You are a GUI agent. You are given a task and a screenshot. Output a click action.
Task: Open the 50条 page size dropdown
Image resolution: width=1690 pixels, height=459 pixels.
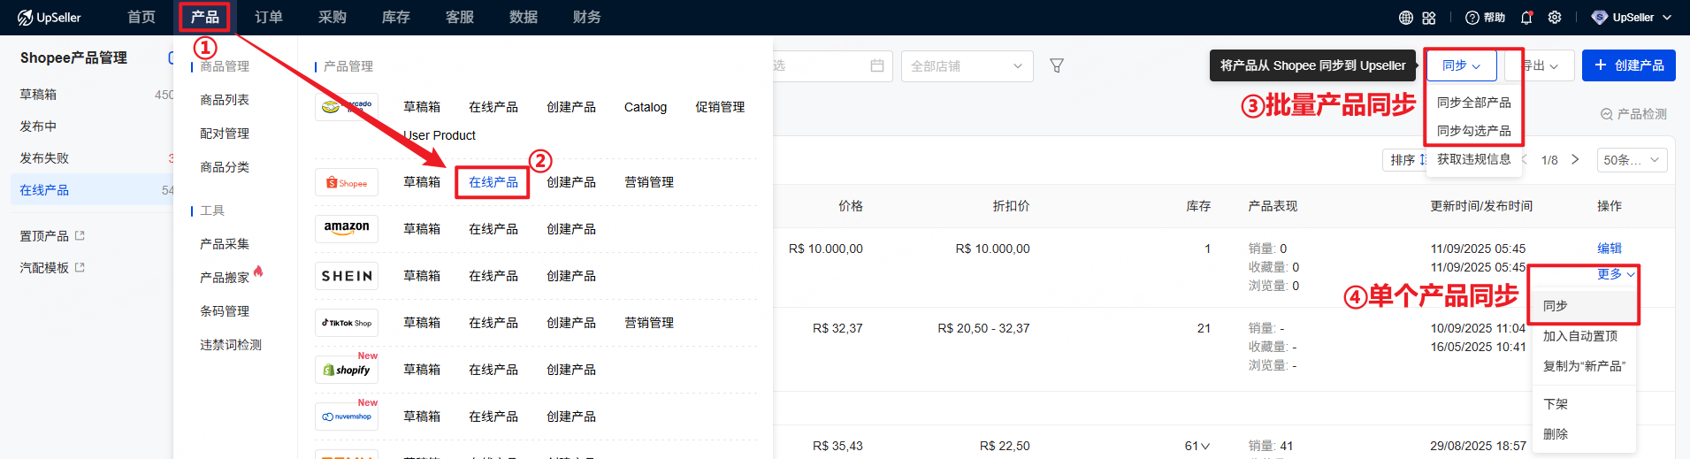point(1632,160)
